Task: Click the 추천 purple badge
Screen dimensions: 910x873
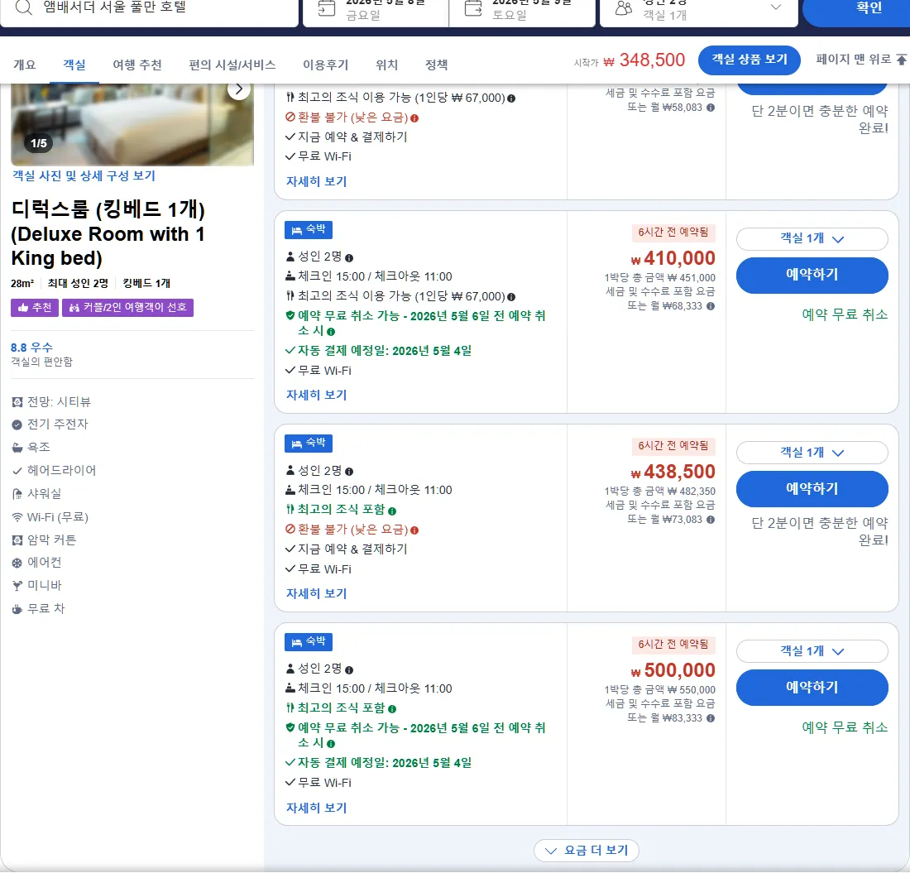Action: pyautogui.click(x=35, y=307)
